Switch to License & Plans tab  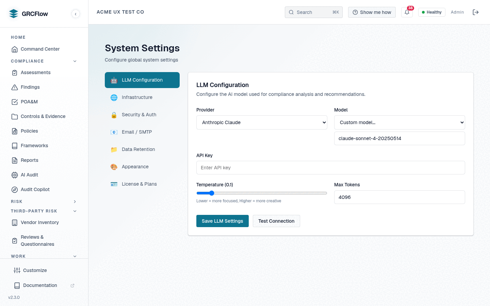(142, 184)
